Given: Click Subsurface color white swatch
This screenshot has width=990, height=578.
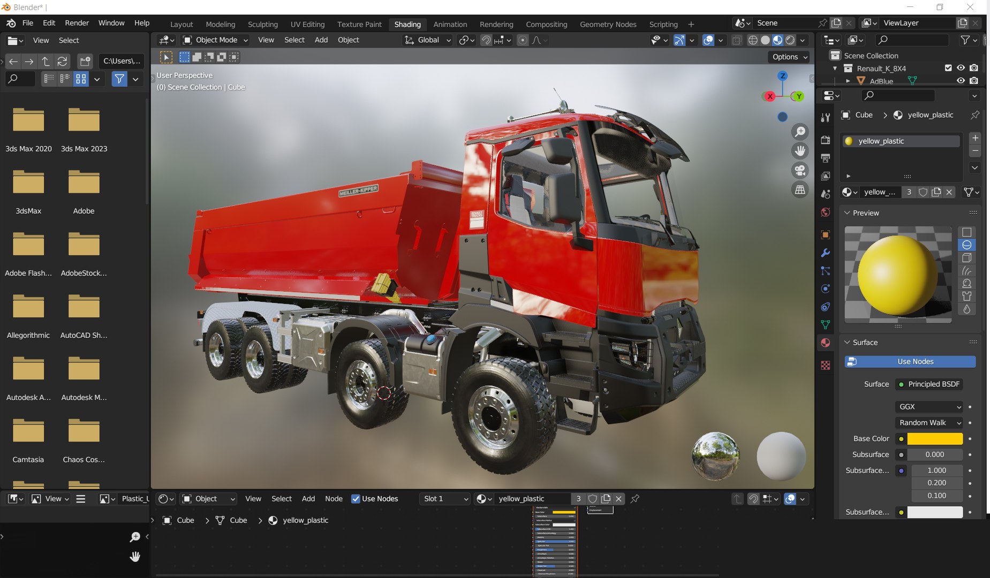Looking at the screenshot, I should [935, 512].
